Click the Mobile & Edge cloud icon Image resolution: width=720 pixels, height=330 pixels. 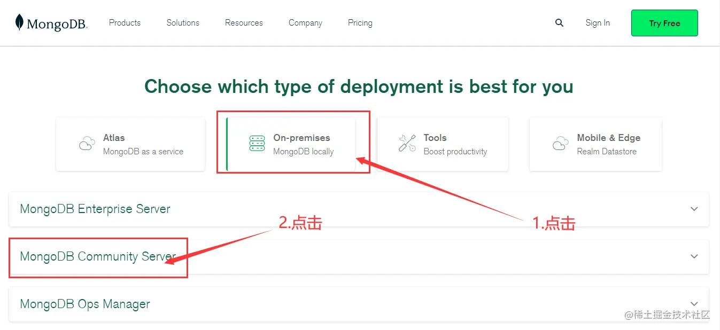pos(560,144)
